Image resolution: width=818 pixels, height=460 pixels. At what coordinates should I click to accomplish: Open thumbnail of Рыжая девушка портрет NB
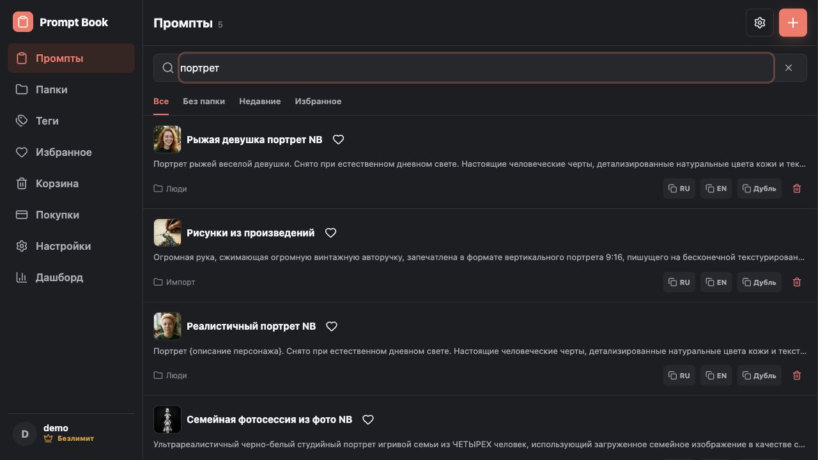click(167, 139)
